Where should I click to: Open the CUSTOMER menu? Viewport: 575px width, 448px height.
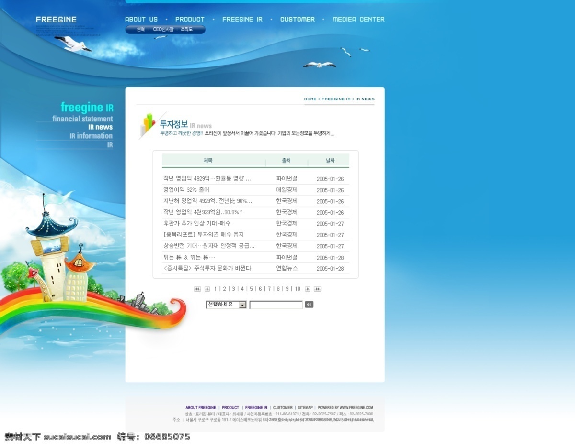298,19
